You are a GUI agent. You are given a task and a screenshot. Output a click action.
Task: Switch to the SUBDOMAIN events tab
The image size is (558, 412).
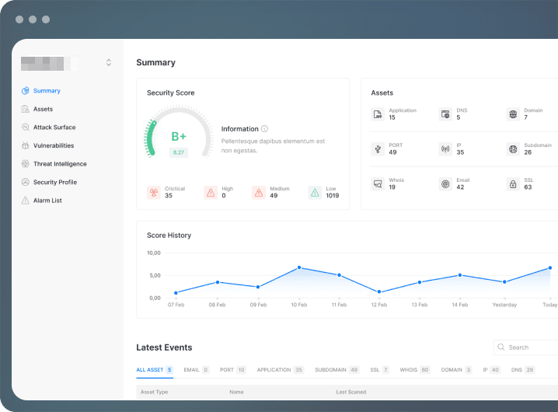coord(337,370)
